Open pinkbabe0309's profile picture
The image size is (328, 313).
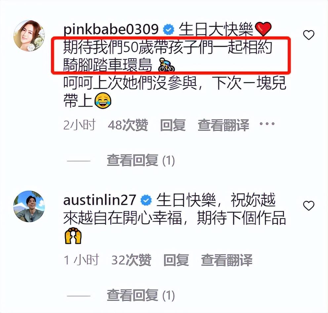click(29, 36)
